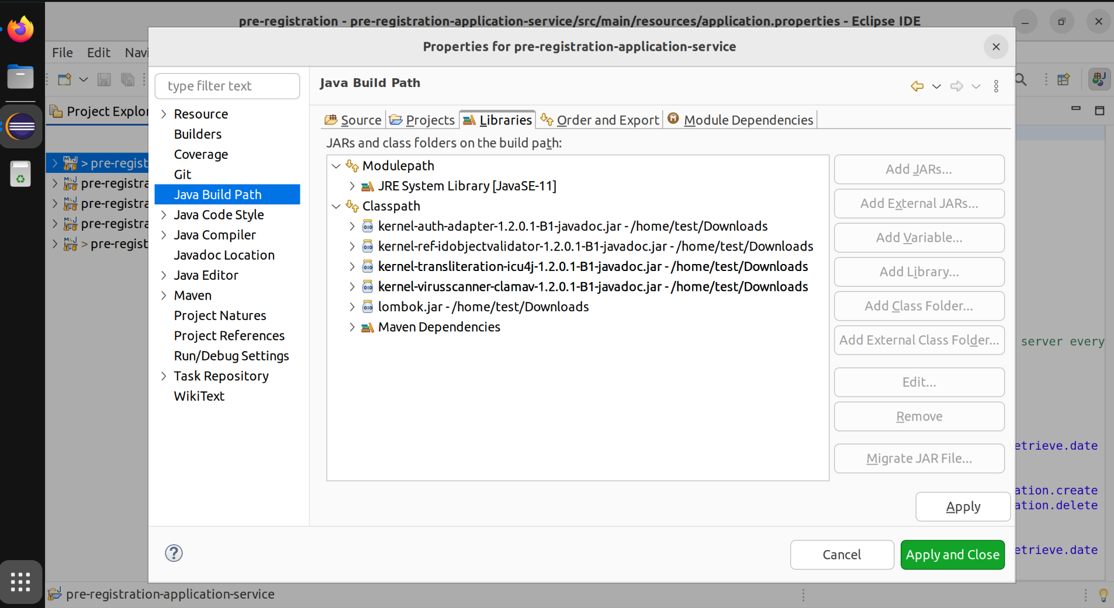Click the back arrow in Properties dialog
Screen dimensions: 1114x608
(917, 86)
